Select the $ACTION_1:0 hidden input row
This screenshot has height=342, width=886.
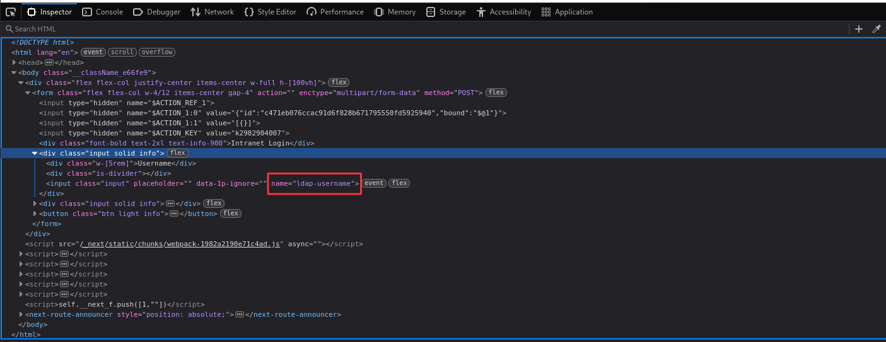tap(443, 113)
